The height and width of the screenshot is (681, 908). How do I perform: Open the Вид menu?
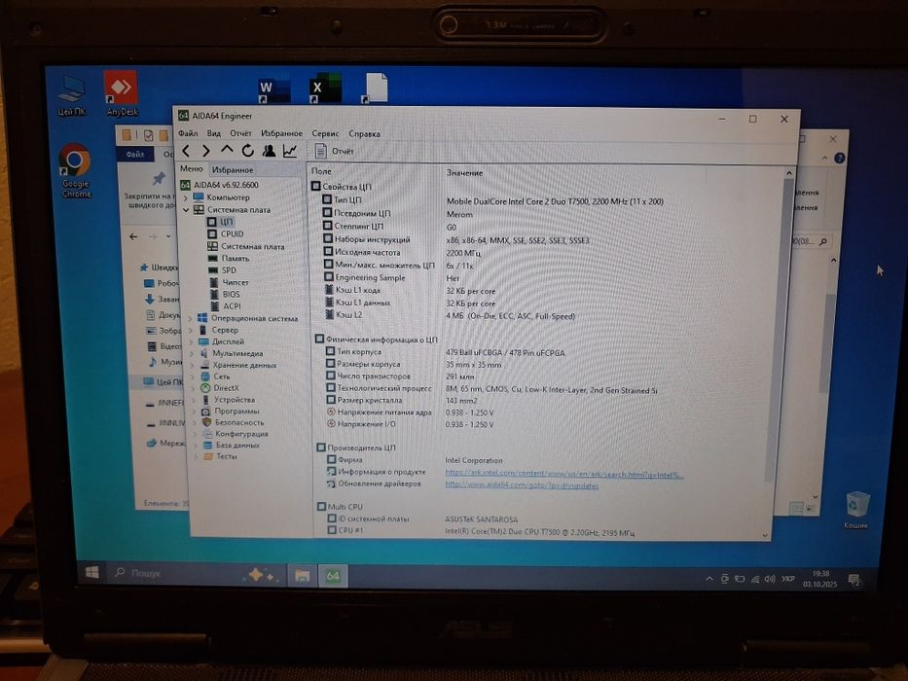214,133
